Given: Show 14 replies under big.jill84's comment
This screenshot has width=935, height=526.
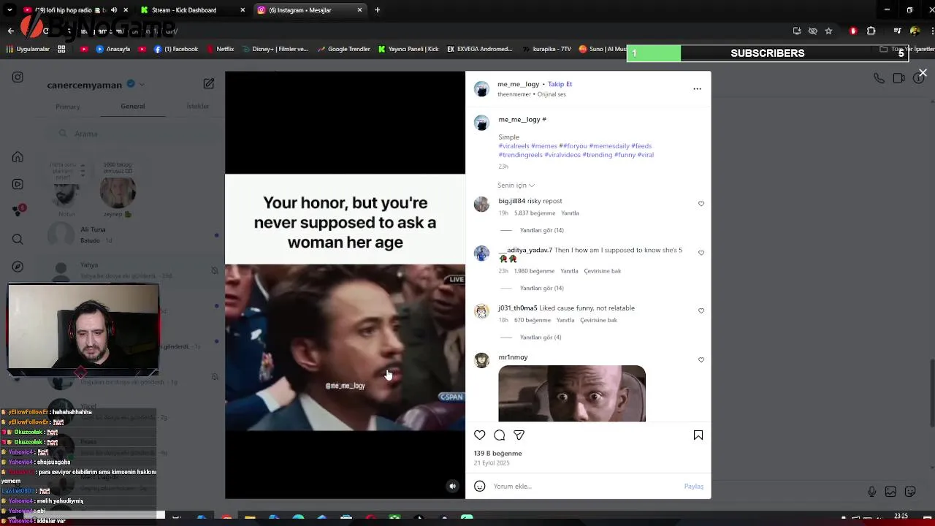Looking at the screenshot, I should (542, 230).
